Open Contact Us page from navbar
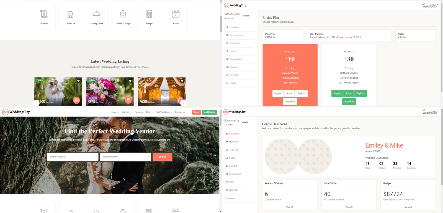The width and height of the screenshot is (443, 213). click(180, 112)
